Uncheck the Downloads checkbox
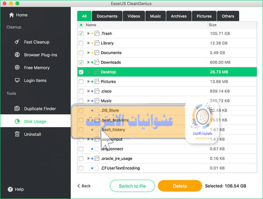 click(x=81, y=63)
